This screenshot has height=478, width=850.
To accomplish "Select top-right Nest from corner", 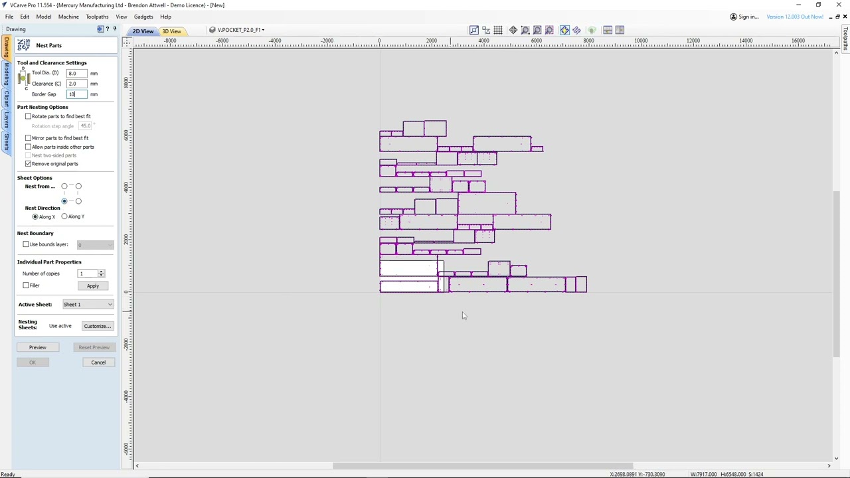I will click(78, 187).
